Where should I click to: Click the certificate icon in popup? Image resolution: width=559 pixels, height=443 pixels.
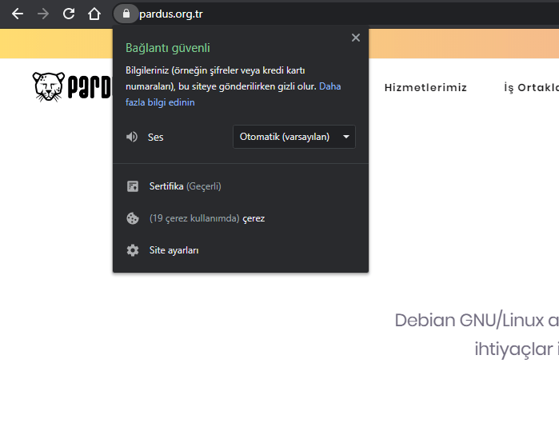pyautogui.click(x=133, y=186)
